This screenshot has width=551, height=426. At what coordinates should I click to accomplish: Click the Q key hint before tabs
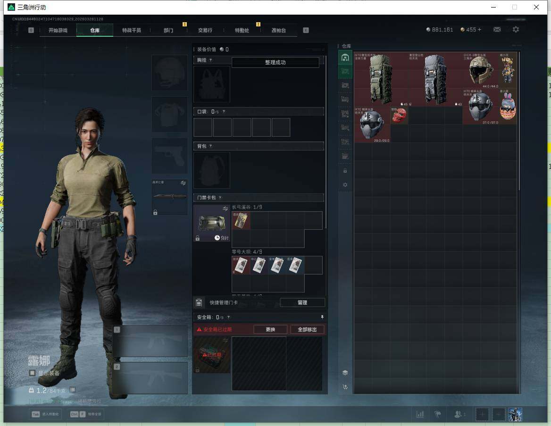click(31, 30)
